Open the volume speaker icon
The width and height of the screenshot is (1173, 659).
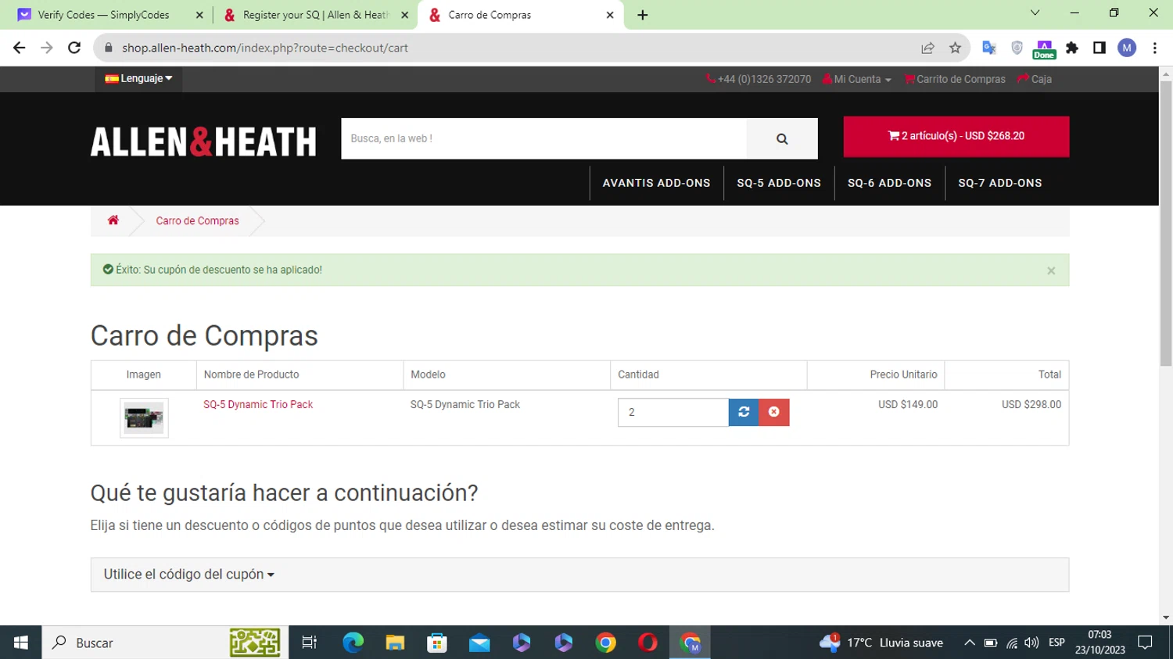pos(1031,643)
